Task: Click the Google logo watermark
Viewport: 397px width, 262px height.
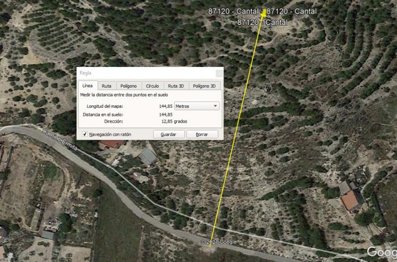Action: coord(382,252)
